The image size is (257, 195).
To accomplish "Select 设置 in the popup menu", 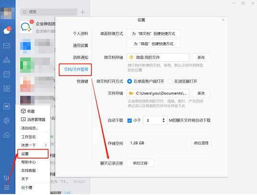I will (33, 154).
